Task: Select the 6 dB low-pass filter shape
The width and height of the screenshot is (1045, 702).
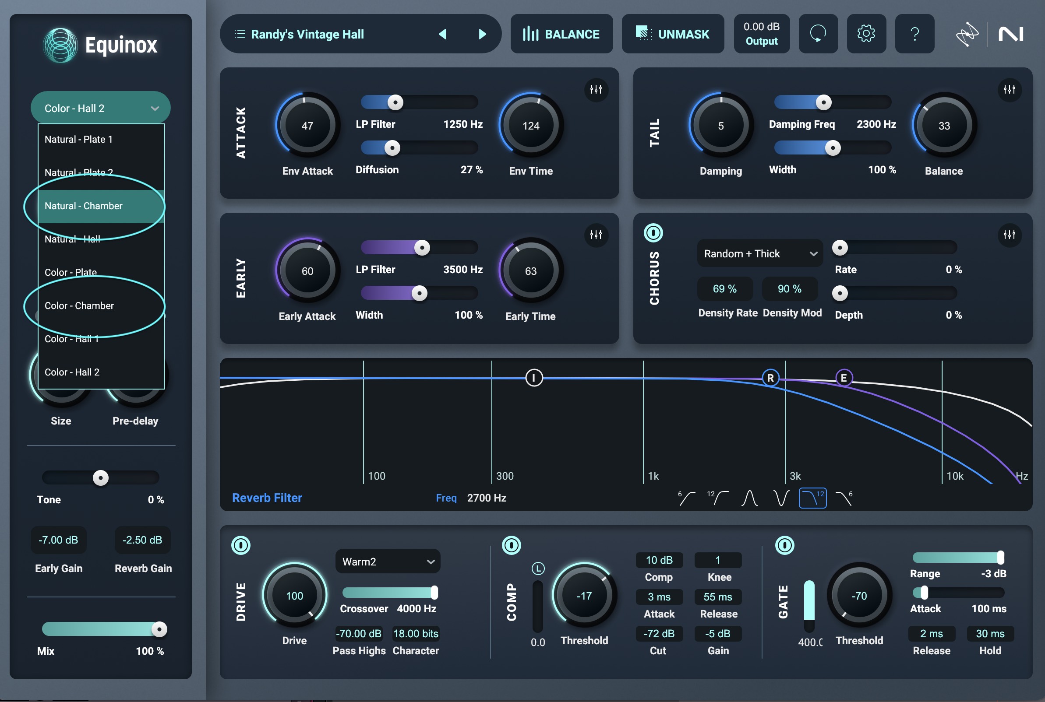Action: click(x=844, y=498)
